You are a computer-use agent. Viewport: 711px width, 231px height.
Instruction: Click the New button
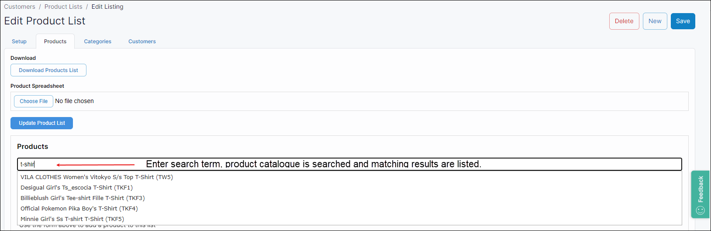pos(655,21)
